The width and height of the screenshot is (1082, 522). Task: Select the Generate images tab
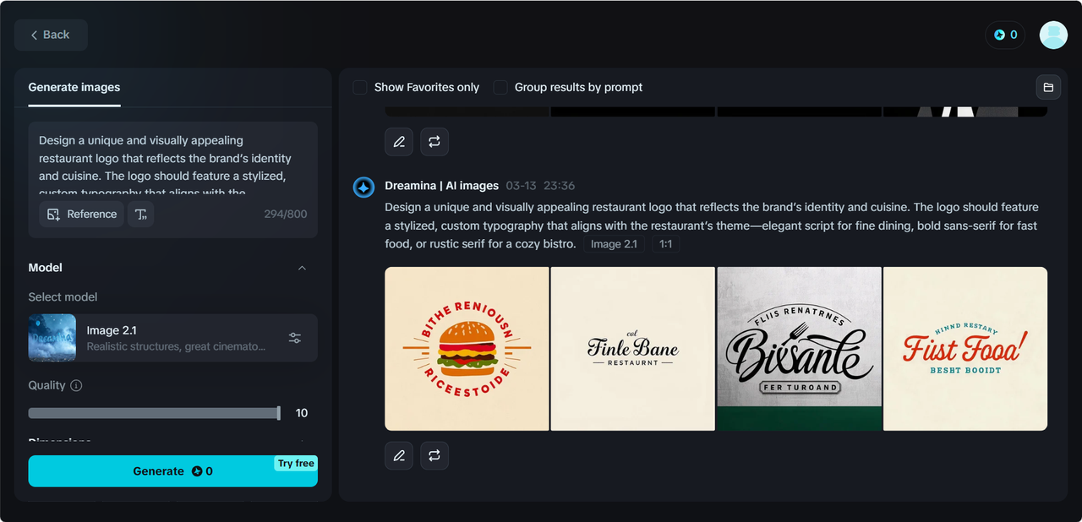(74, 87)
